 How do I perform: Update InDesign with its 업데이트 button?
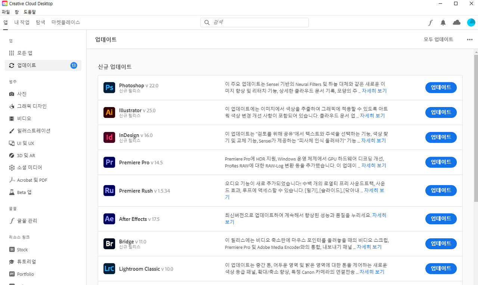click(441, 137)
